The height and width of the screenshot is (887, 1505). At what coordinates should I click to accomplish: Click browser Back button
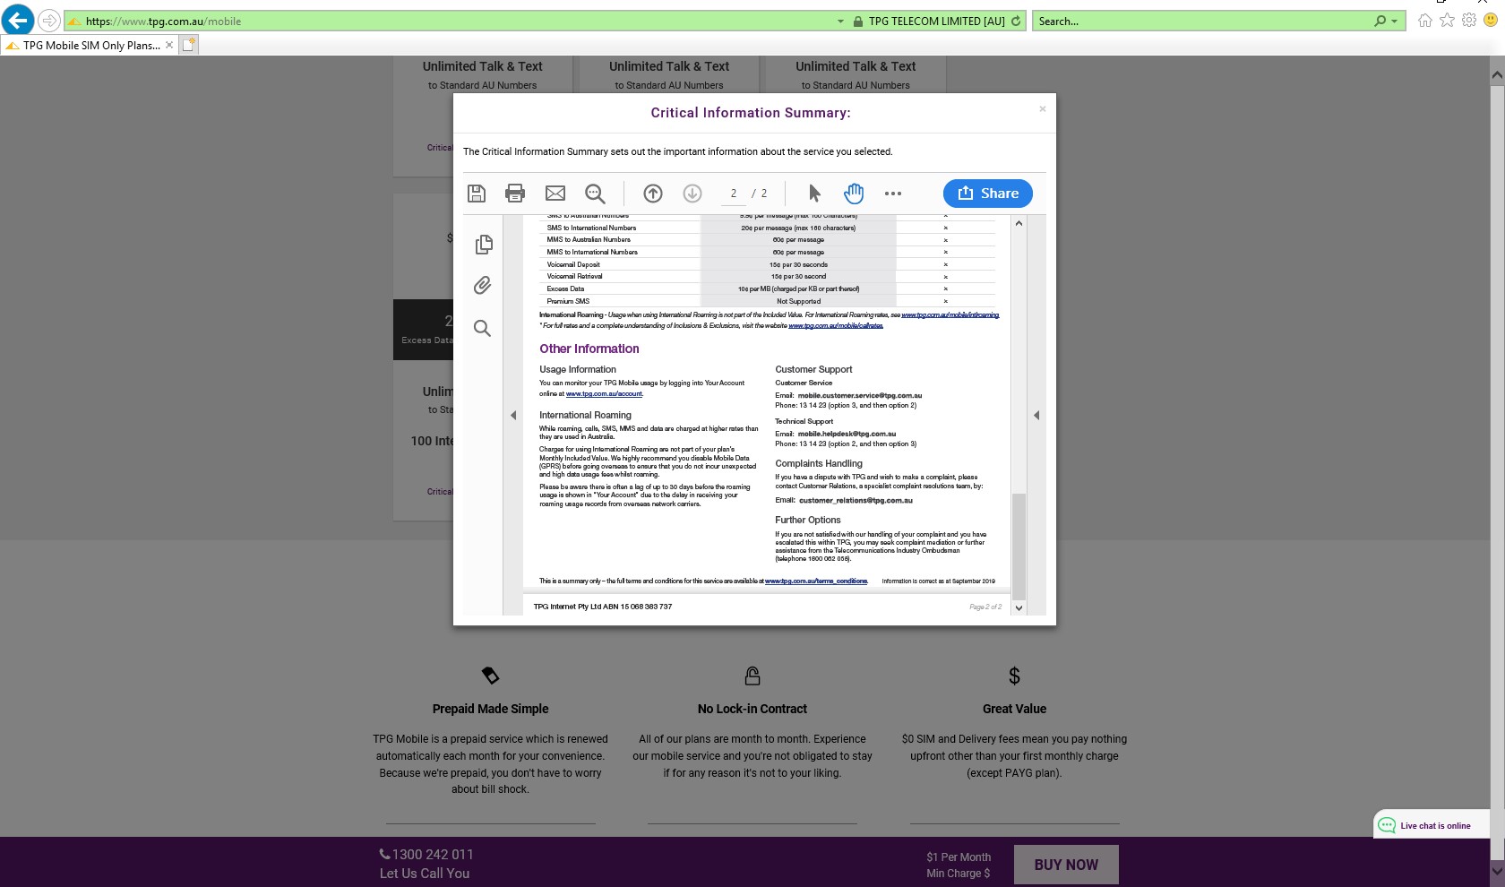pos(18,20)
